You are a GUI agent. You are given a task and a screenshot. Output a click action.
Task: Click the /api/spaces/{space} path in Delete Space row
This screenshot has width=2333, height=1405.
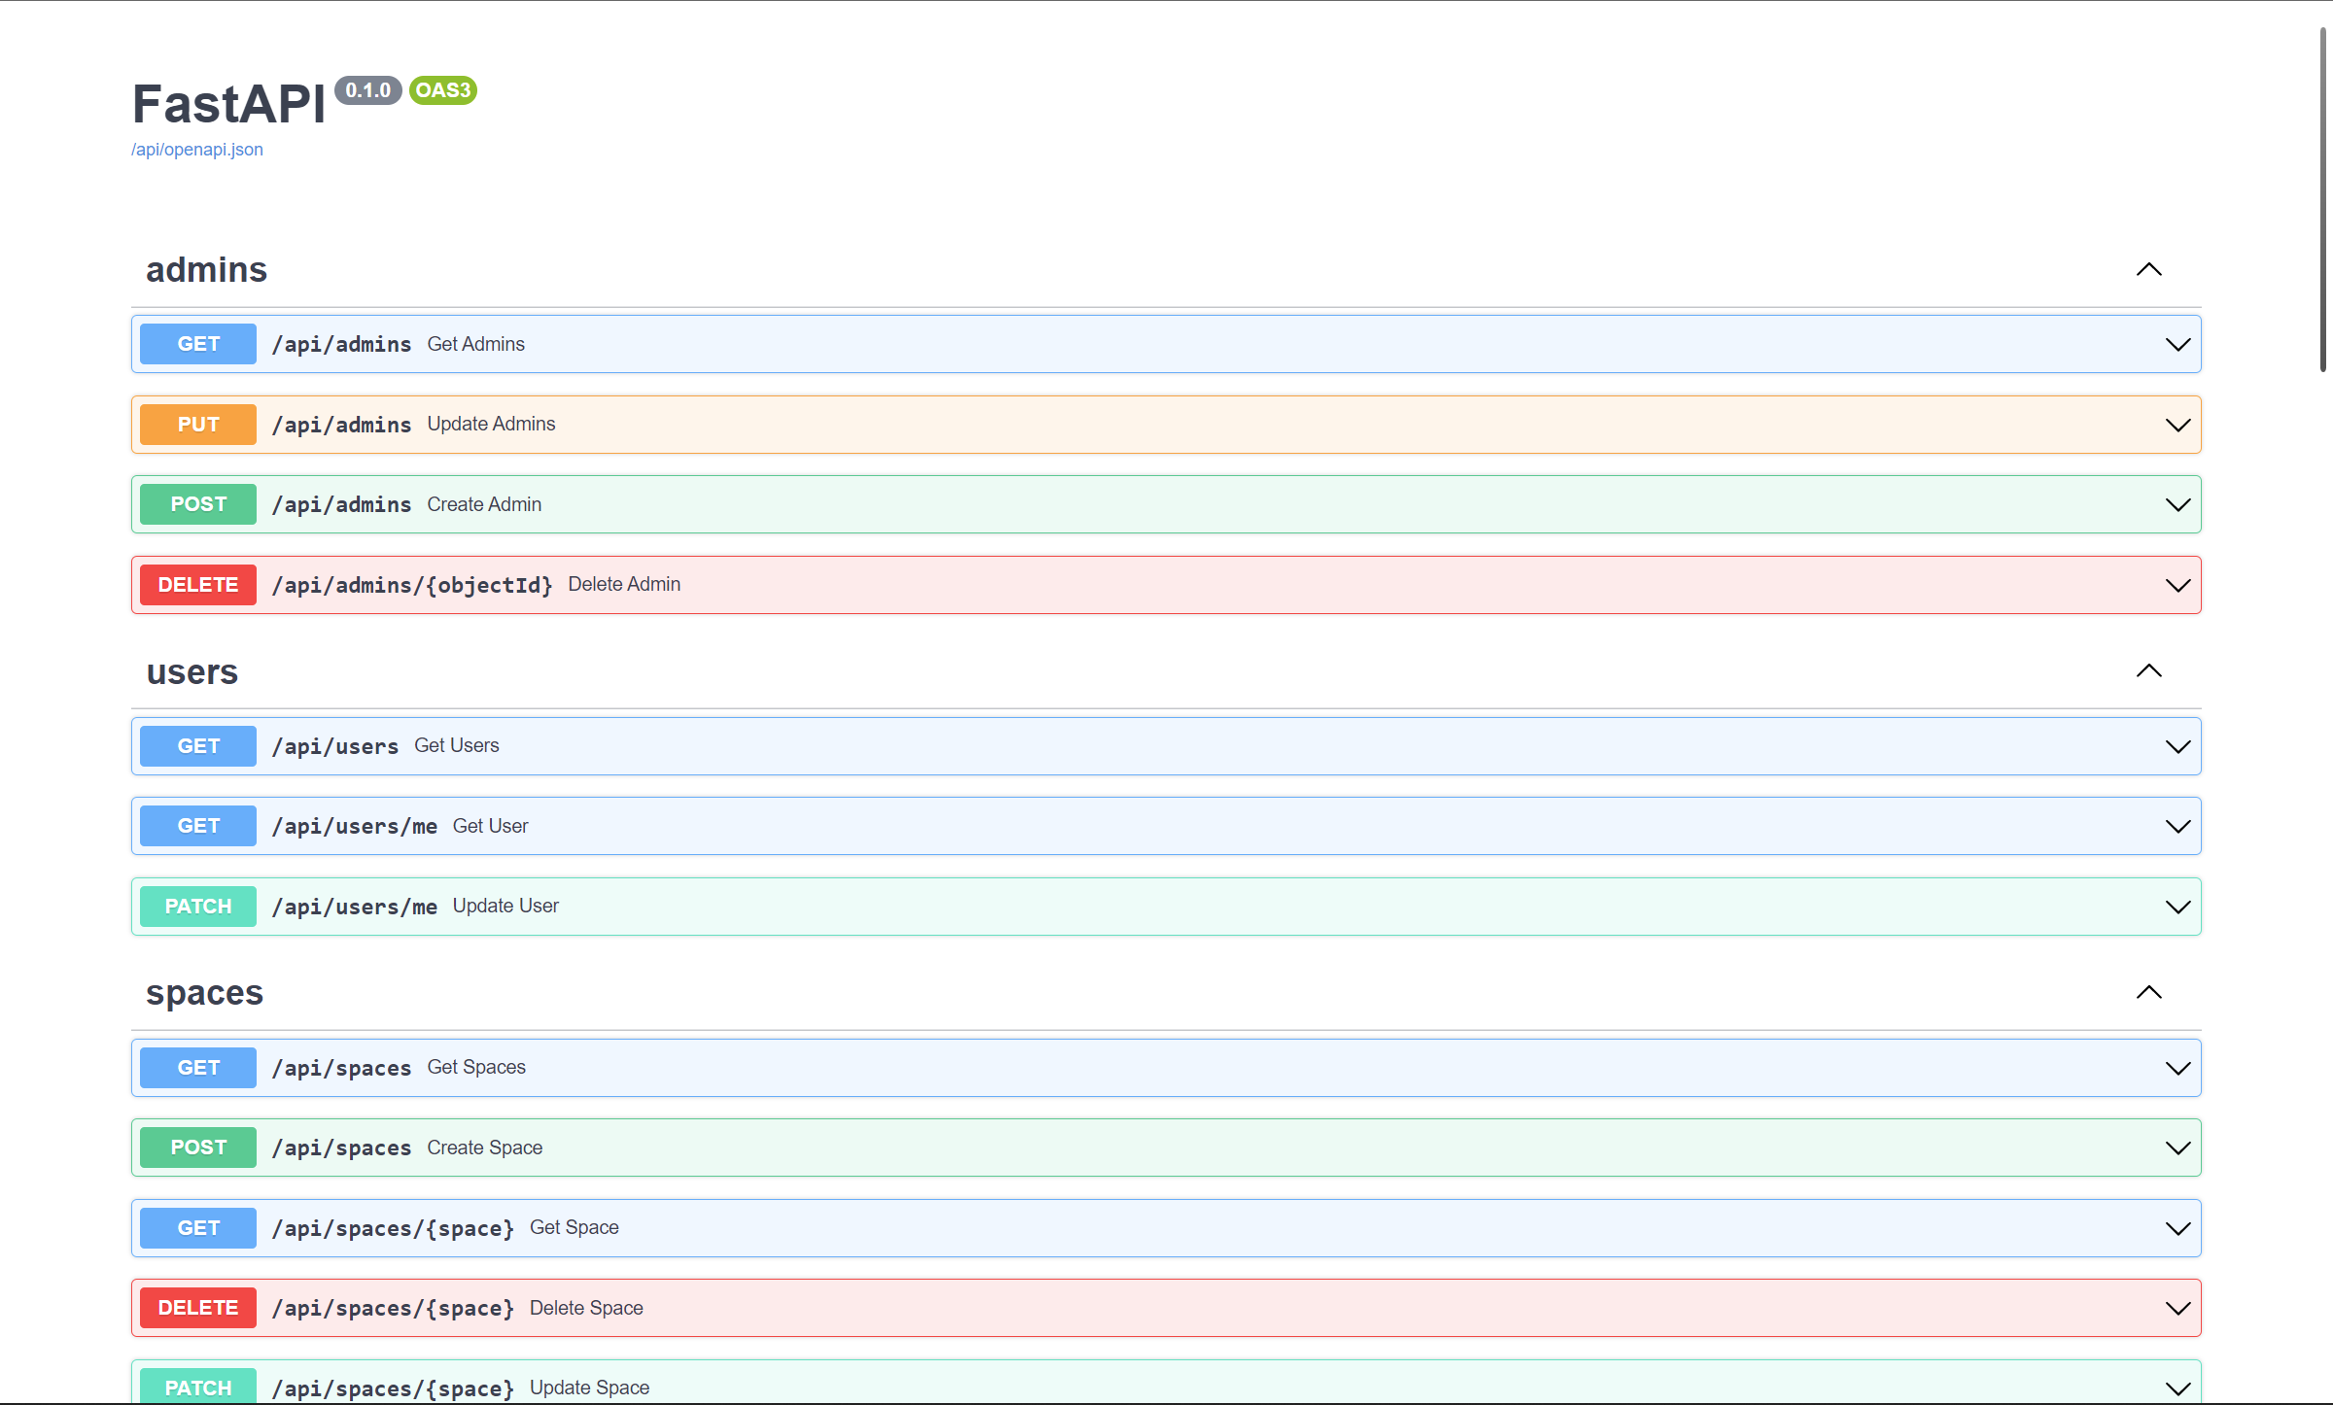click(393, 1309)
